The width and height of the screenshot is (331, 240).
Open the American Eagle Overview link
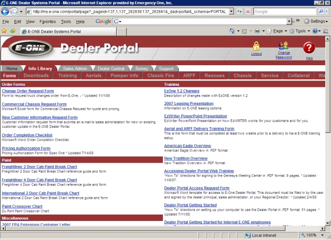pyautogui.click(x=188, y=146)
